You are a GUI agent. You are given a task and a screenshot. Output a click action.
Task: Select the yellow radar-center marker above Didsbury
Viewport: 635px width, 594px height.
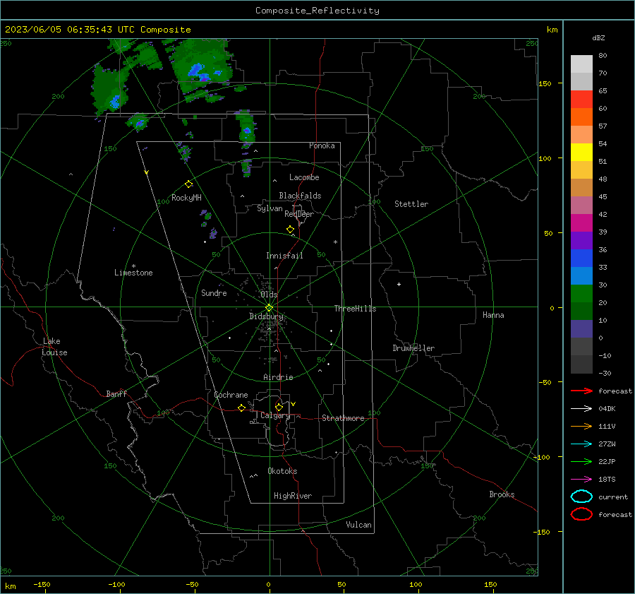click(x=269, y=308)
